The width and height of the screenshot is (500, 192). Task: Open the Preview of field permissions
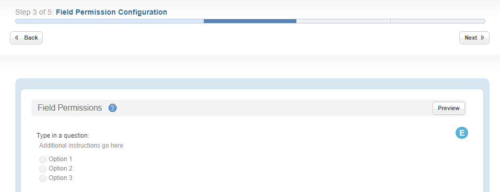[x=449, y=108]
